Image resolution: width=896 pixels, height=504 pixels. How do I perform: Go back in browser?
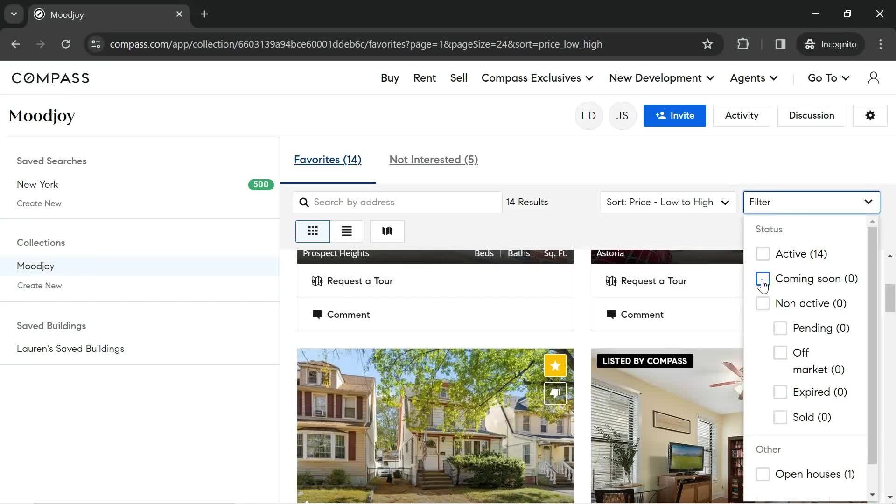tap(15, 44)
